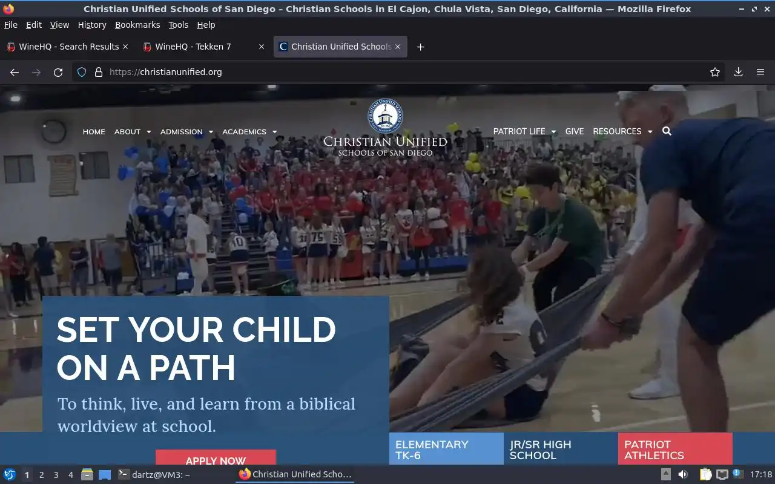775x484 pixels.
Task: Go back with the browser back arrow
Action: click(x=15, y=72)
